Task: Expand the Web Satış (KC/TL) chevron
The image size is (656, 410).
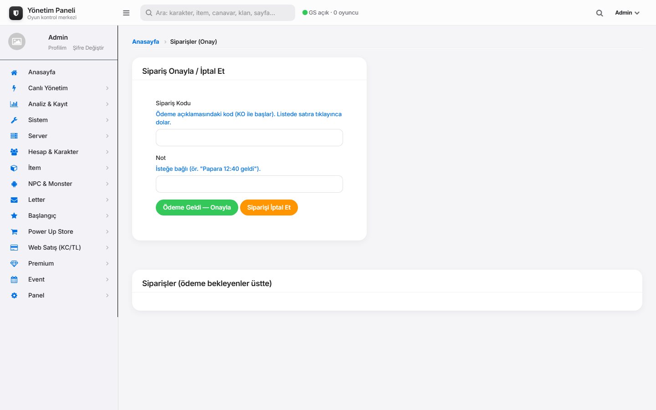Action: coord(108,248)
